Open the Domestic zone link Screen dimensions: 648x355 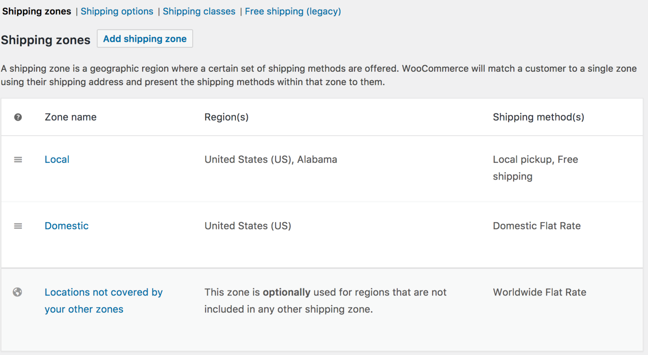(67, 226)
